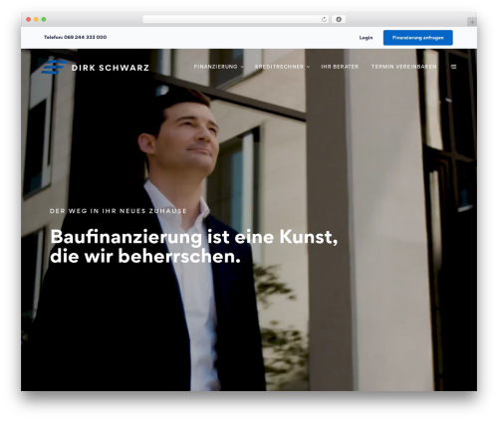
Task: Click the subtitle Der Weg in Ihr neues Zuhause
Action: [x=119, y=211]
